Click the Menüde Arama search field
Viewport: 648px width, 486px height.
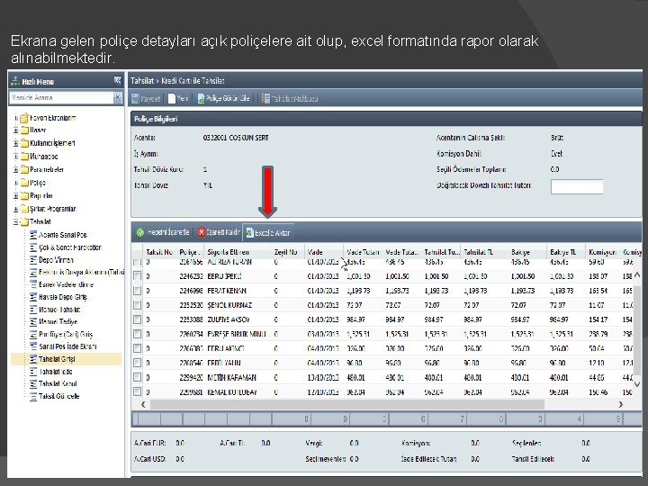61,97
